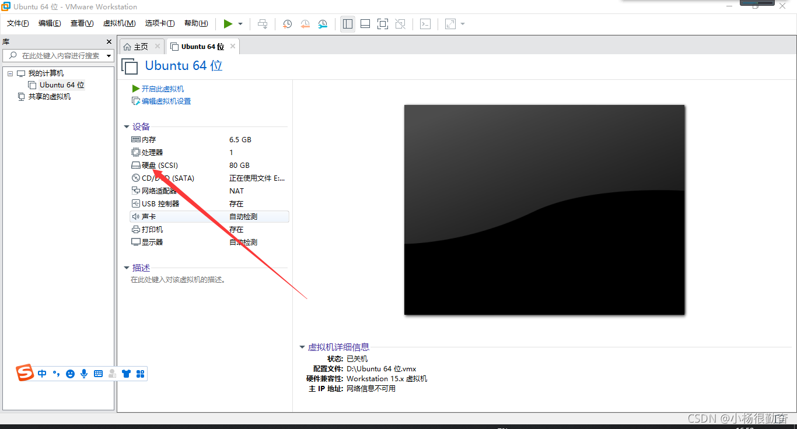Click the 显示器 display device row

pos(209,242)
